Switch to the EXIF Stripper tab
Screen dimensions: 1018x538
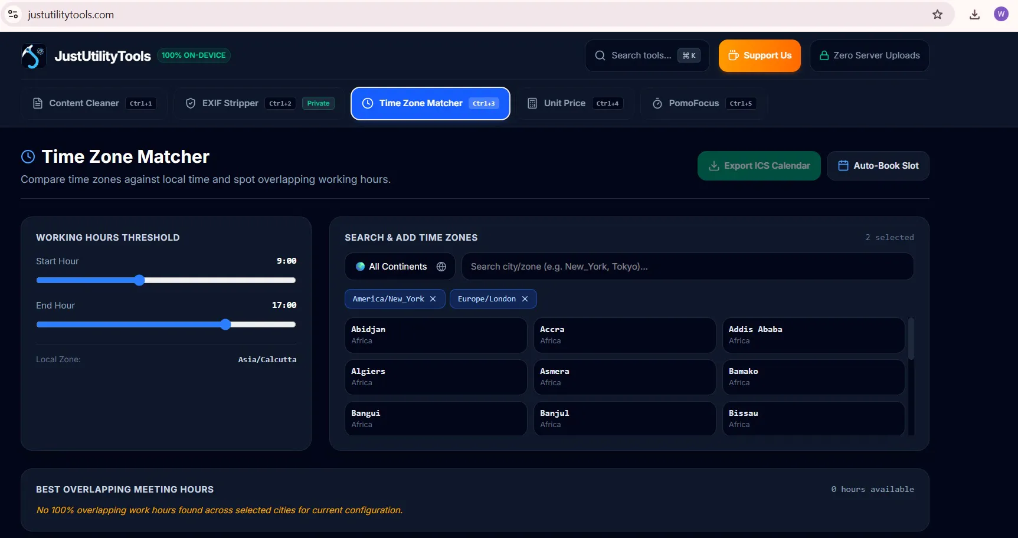(260, 103)
